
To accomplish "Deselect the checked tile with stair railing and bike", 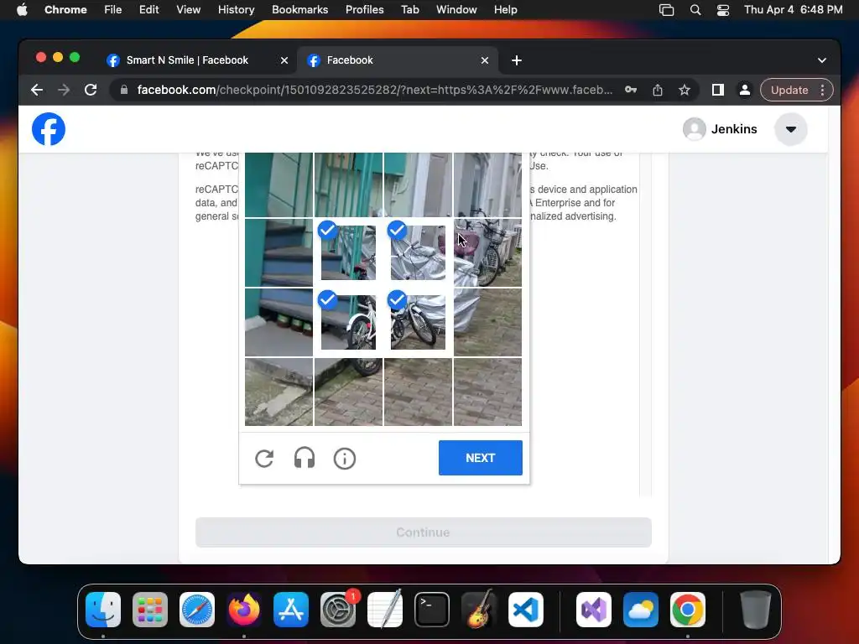I will click(x=348, y=252).
